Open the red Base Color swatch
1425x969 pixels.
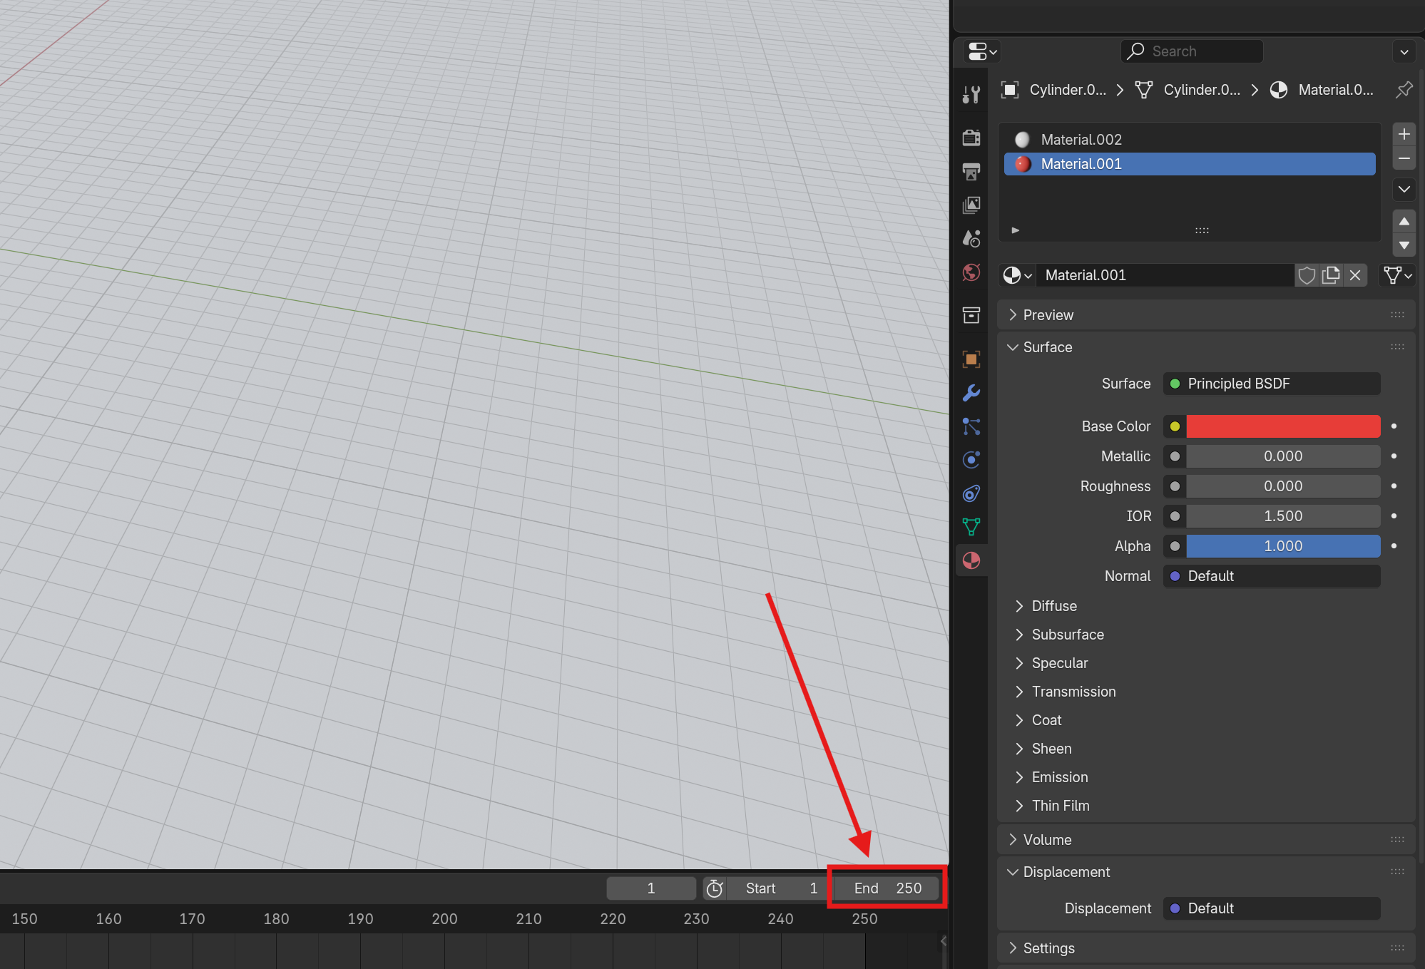1283,426
